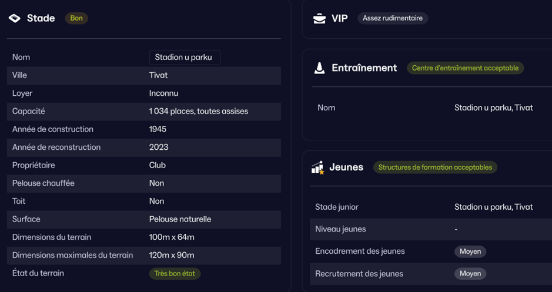Open the Stade junior value 'Stadion u parku, Tivat'
Image resolution: width=552 pixels, height=292 pixels.
[493, 207]
